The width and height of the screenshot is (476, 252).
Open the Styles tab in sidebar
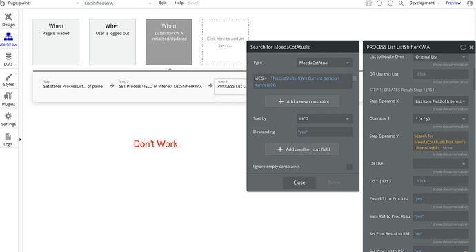(8, 79)
